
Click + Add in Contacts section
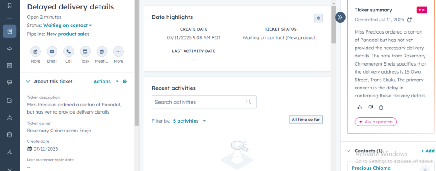(x=427, y=151)
